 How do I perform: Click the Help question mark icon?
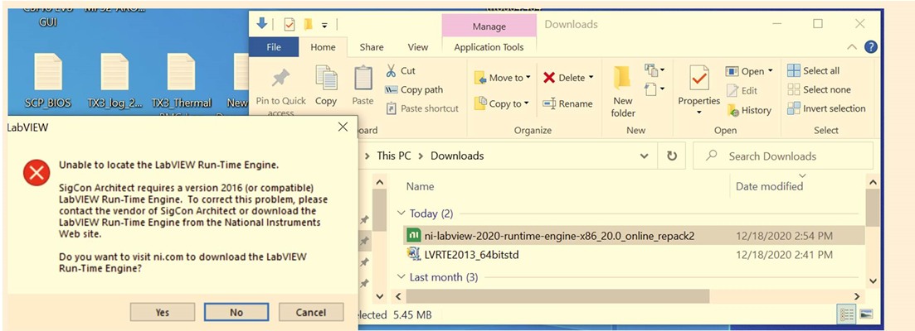point(870,47)
